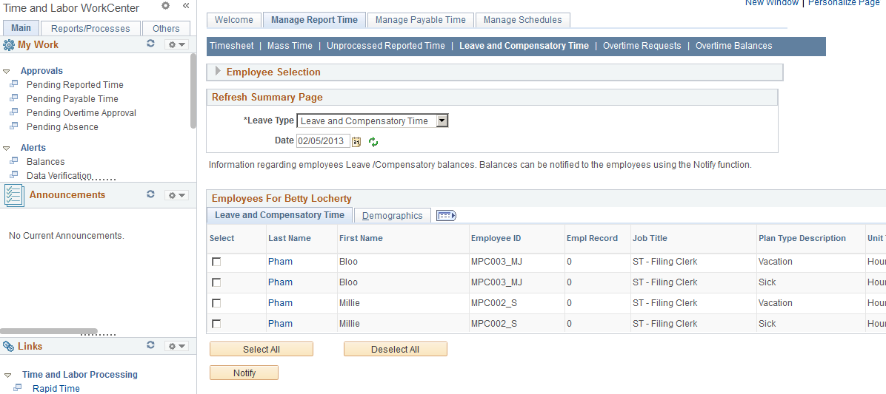Click icon beside Pending Reported Time
886x394 pixels.
(x=14, y=84)
